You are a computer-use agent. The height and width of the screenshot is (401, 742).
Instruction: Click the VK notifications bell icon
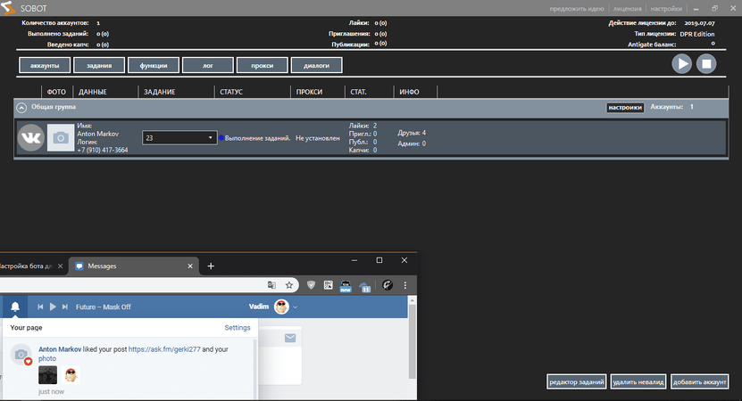14,307
